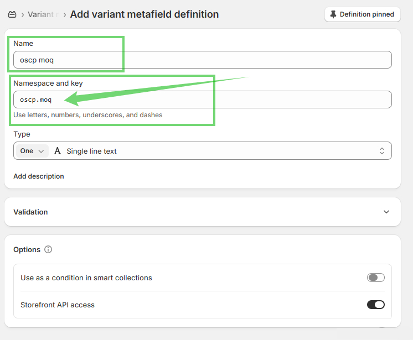The width and height of the screenshot is (413, 340).
Task: Click the up-down arrows on Type selector
Action: (381, 151)
